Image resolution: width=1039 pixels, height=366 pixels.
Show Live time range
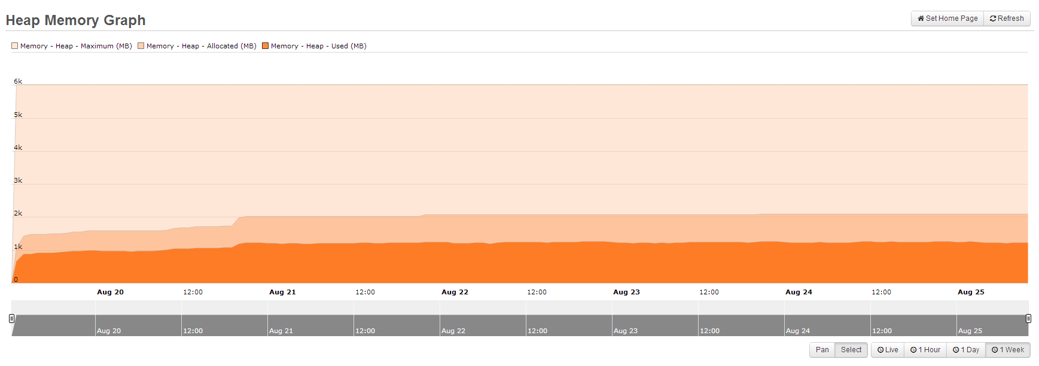click(888, 350)
